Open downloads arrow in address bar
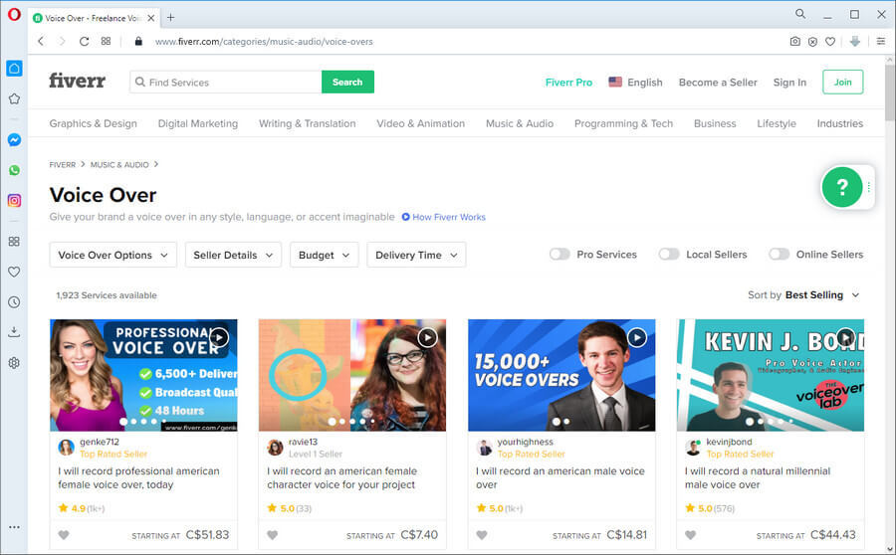The image size is (896, 555). (x=855, y=41)
